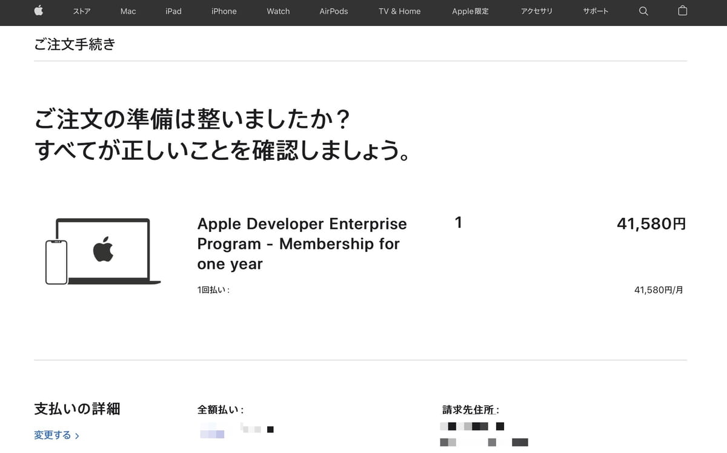
Task: Open the サポート menu item
Action: pyautogui.click(x=596, y=11)
